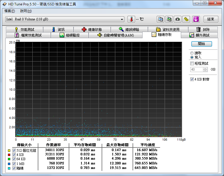Click the 12.280 ms max access time
224x176 pixels.
pyautogui.click(x=118, y=163)
